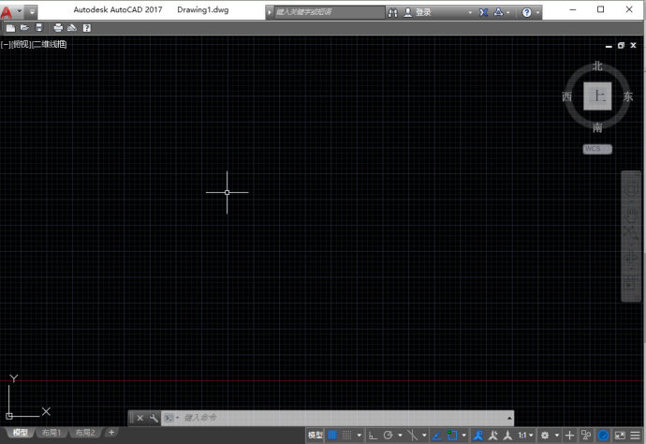Click the Open file folder icon

coord(24,28)
